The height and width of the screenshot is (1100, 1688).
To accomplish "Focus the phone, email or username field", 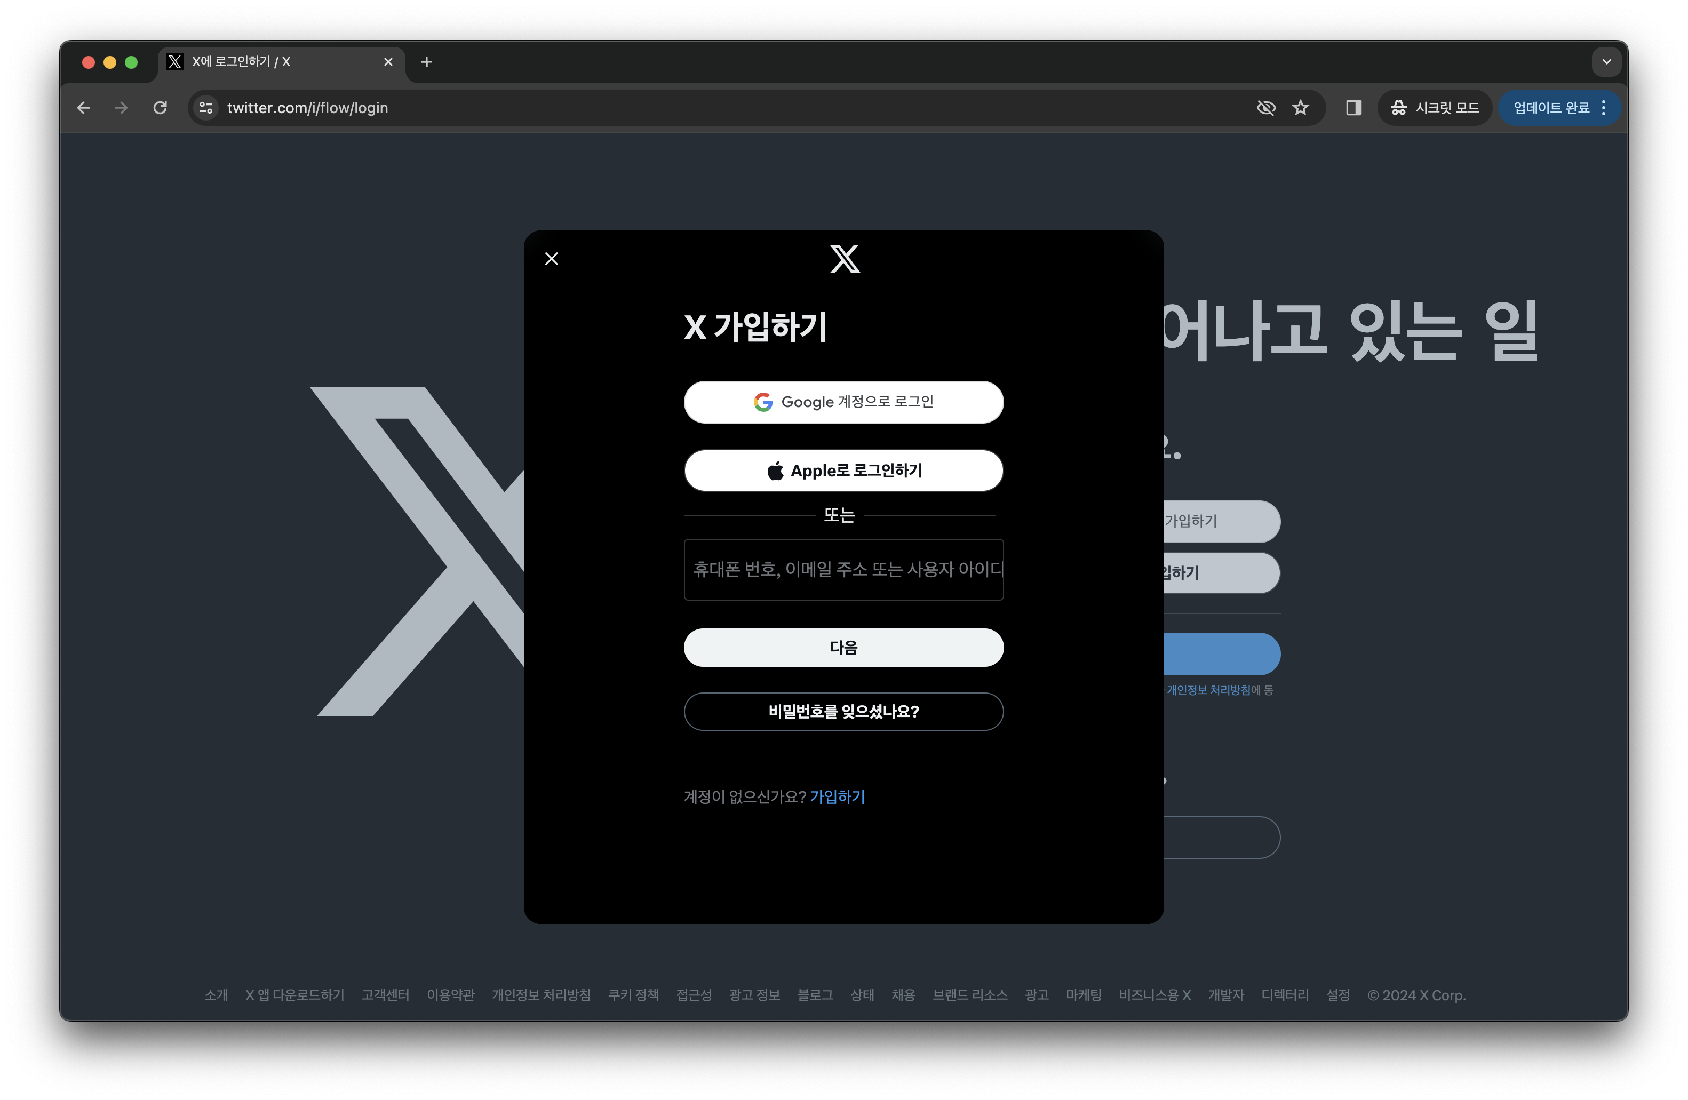I will point(843,570).
